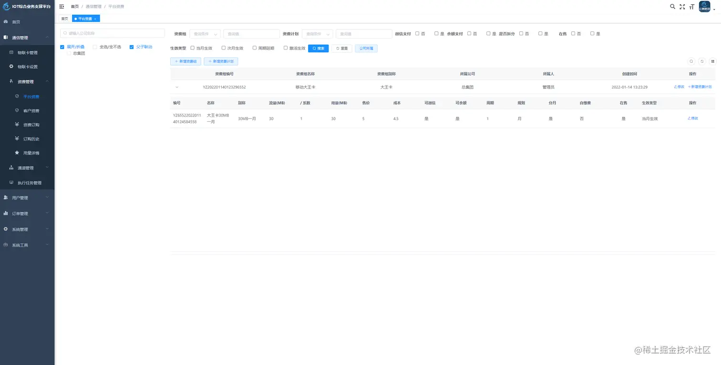
Task: Click 新增资费计划 link in the 移动大王卡 row
Action: pos(700,87)
